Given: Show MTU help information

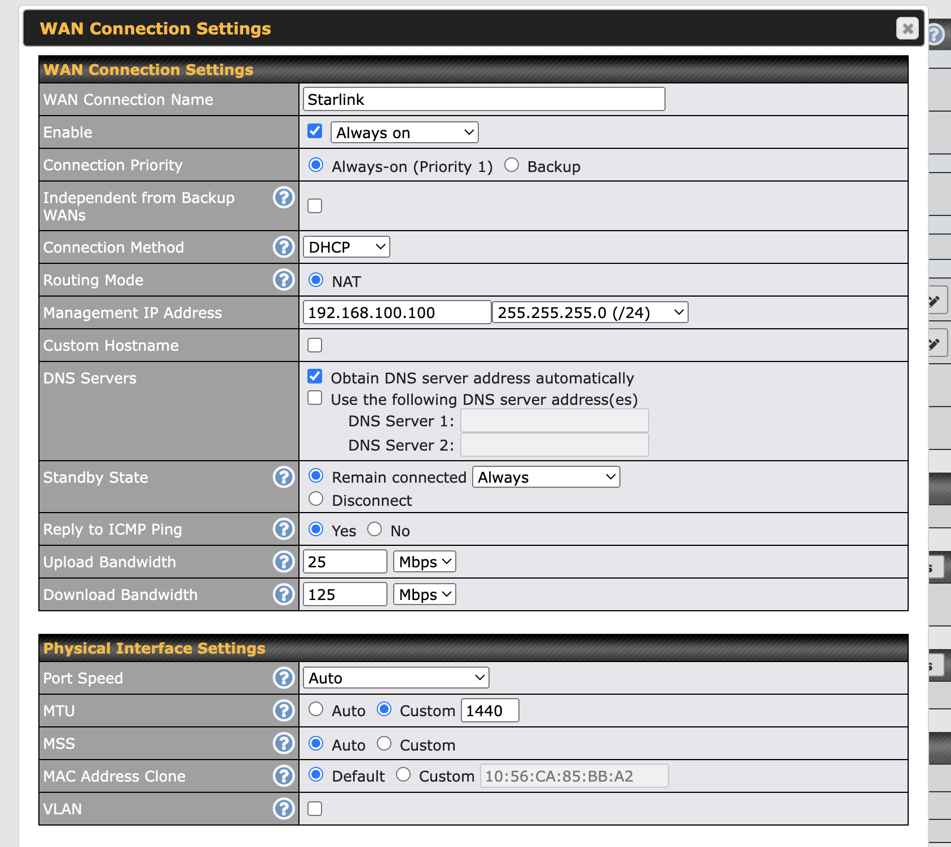Looking at the screenshot, I should pyautogui.click(x=284, y=711).
